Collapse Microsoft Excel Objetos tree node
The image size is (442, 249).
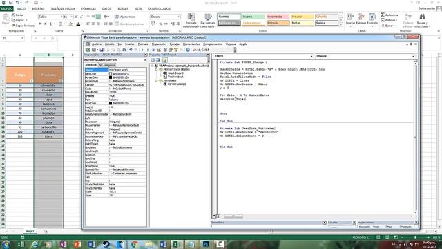click(x=157, y=69)
